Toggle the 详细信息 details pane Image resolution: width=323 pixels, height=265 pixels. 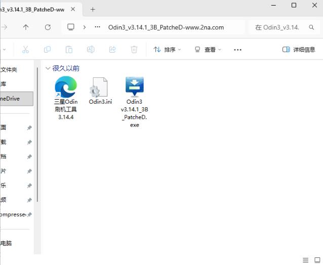pyautogui.click(x=299, y=50)
